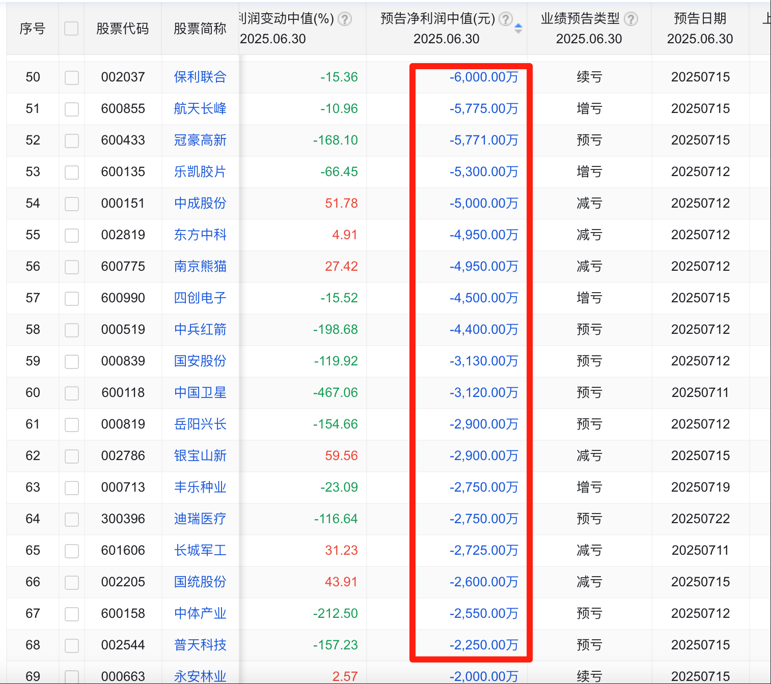Click the 预告日期 column header
This screenshot has height=684, width=771.
pyautogui.click(x=700, y=18)
